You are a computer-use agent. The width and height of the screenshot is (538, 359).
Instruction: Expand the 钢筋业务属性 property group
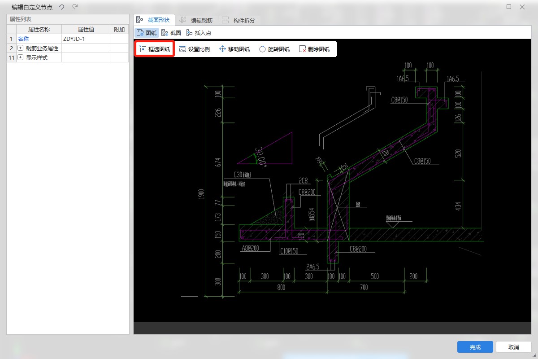tap(20, 48)
